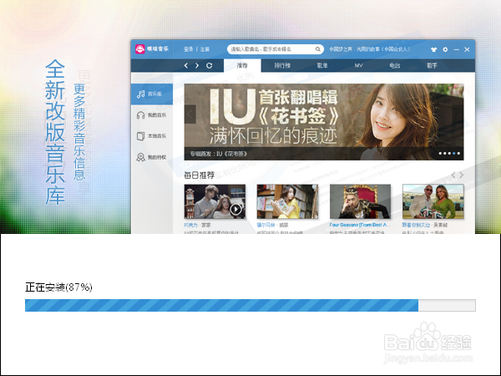
Task: Click the play button on 巧克力 thumbnail
Action: (235, 210)
